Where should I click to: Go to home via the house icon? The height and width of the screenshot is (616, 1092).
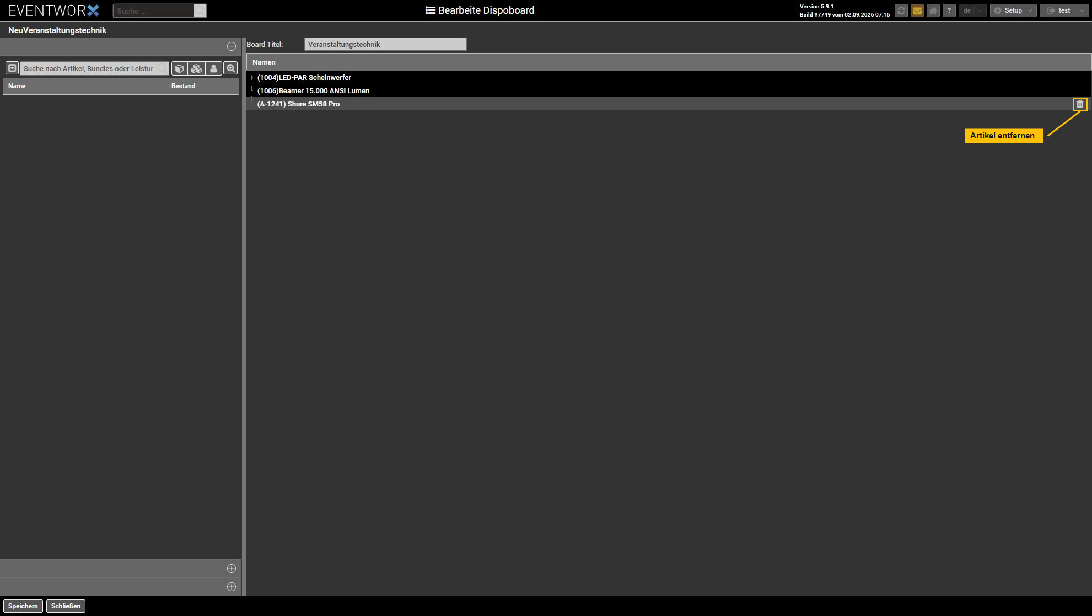point(933,10)
